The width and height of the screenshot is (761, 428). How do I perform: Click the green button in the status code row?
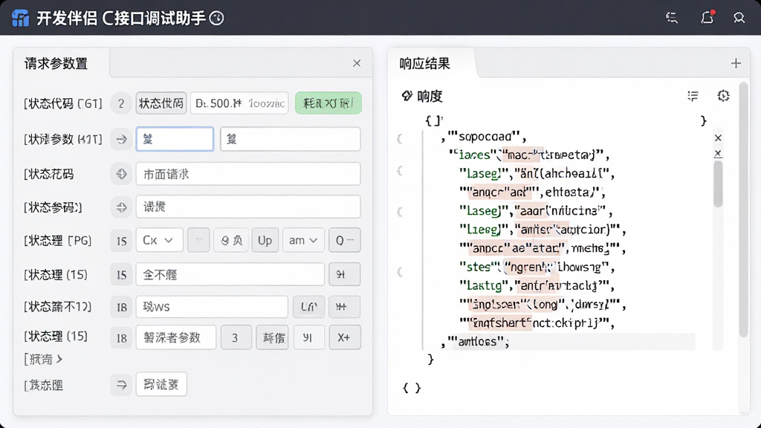click(328, 103)
